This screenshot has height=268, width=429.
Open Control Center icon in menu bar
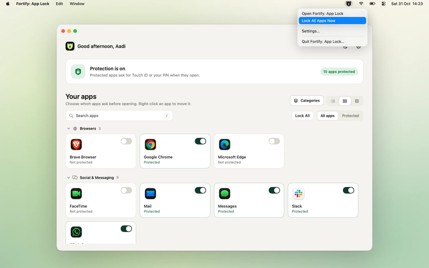coord(384,4)
